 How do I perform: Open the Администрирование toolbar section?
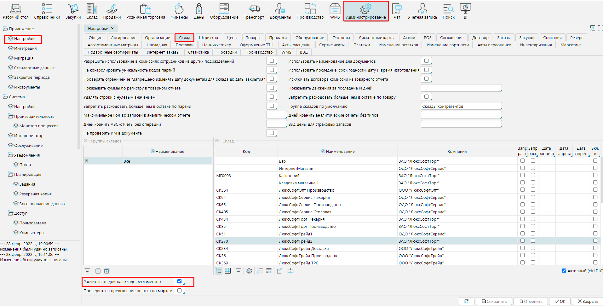[x=366, y=11]
